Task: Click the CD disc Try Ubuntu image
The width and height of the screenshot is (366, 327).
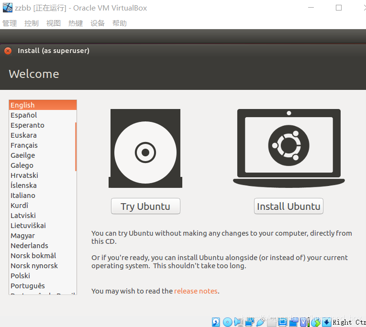Action: 145,148
